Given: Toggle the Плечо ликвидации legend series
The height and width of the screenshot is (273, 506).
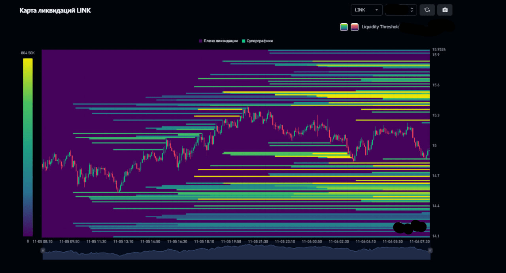Looking at the screenshot, I should 218,41.
